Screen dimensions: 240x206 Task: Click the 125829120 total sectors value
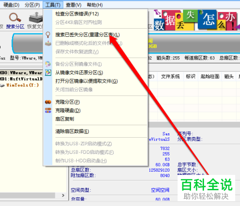[159, 170]
